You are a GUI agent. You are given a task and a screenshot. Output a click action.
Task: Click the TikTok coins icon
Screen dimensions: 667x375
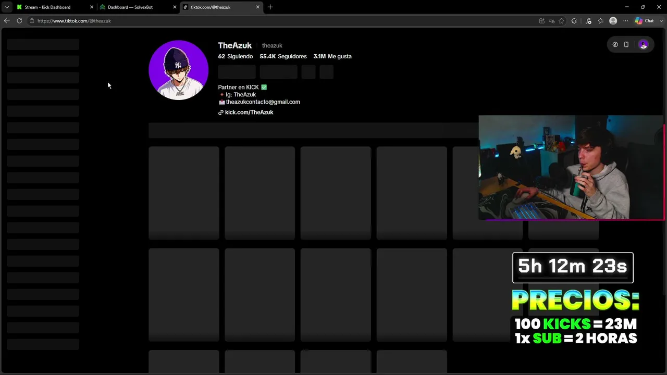615,45
